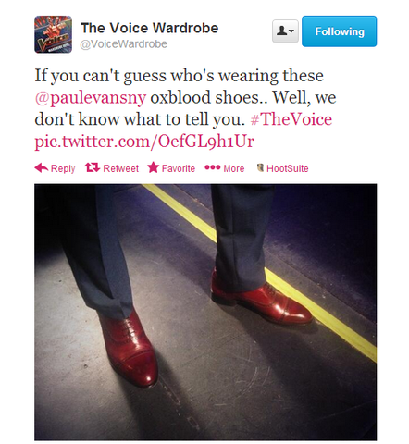Open the pic.twitter.com/OefGL9h1Ur link
Screen dimensions: 409x444
(144, 142)
